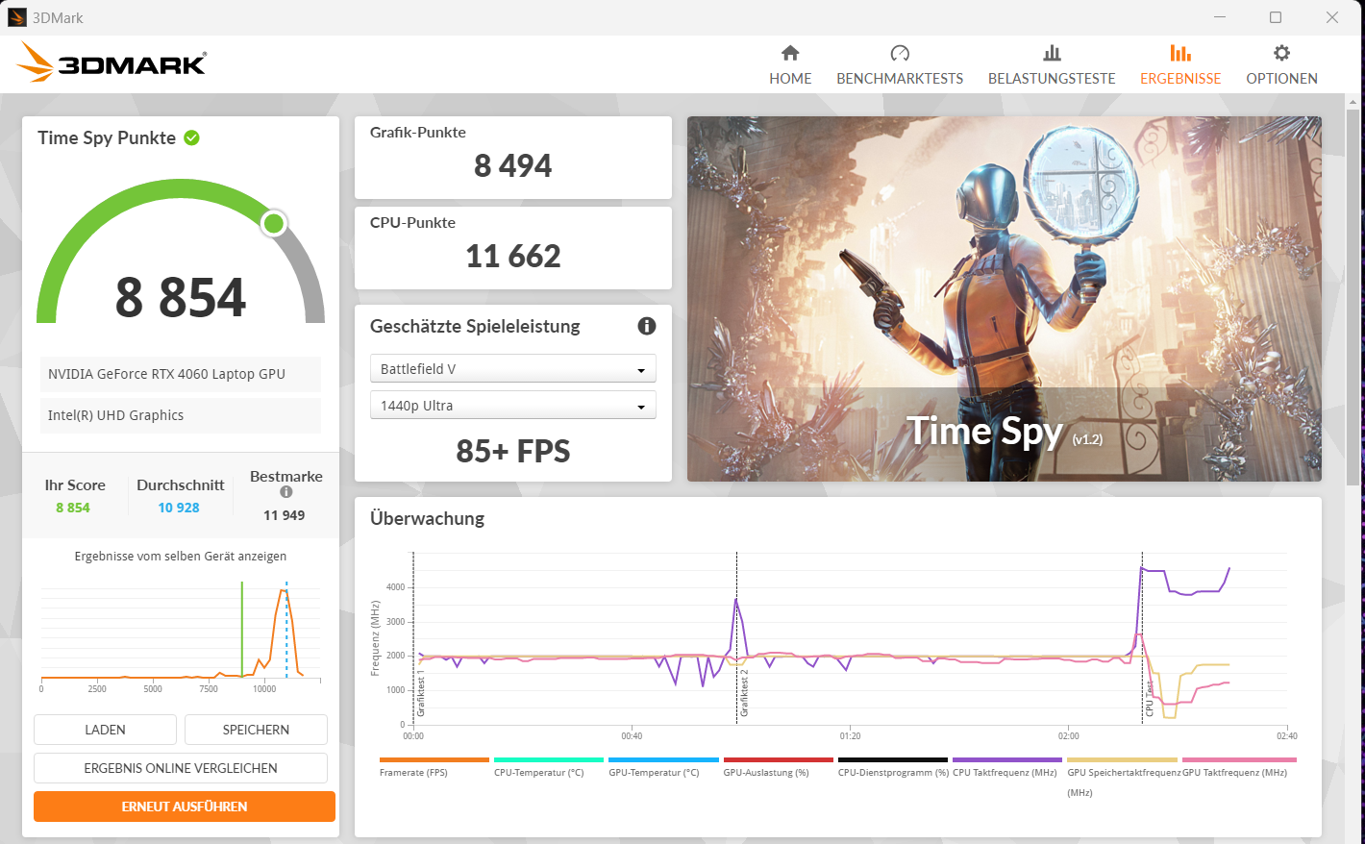Viewport: 1365px width, 844px height.
Task: Click the NVIDIA GeForce RTX 4060 Laptop GPU entry
Action: tap(181, 374)
